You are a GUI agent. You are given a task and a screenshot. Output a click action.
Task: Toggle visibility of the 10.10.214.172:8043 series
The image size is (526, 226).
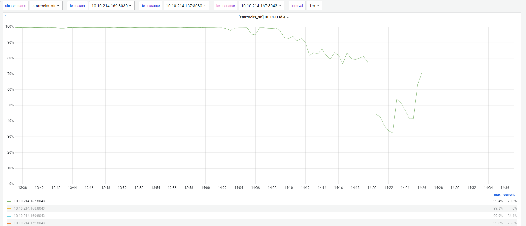pos(29,223)
